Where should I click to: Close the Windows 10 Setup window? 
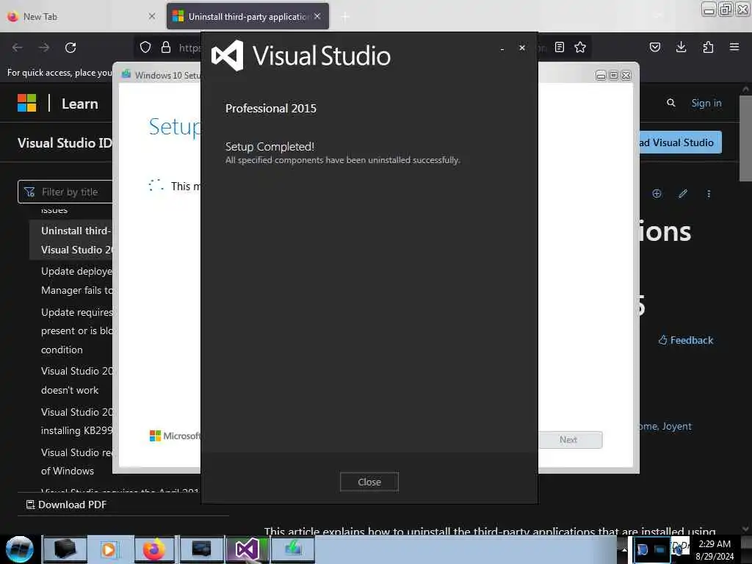click(x=626, y=76)
